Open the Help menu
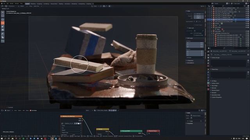Image resolution: width=250 pixels, height=140 pixels. (21, 3)
